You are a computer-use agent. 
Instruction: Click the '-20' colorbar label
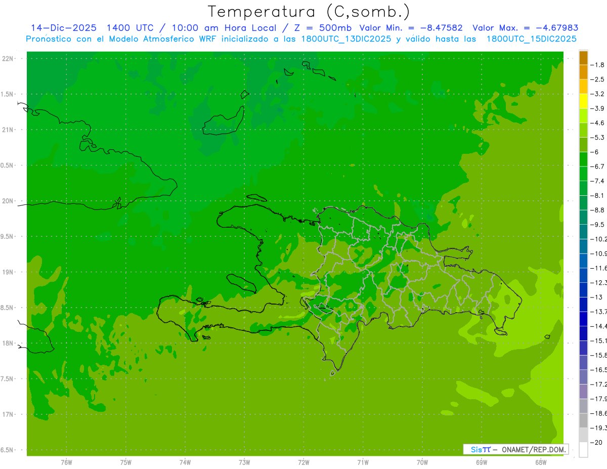click(x=596, y=442)
